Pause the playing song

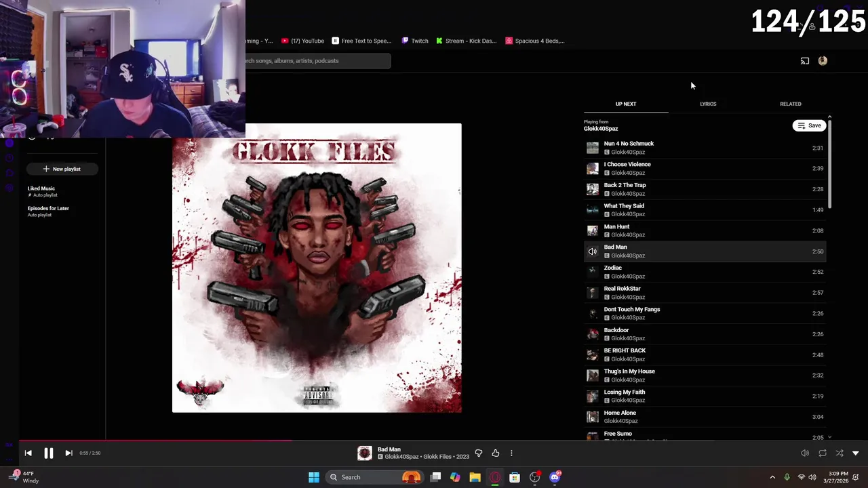(x=49, y=453)
